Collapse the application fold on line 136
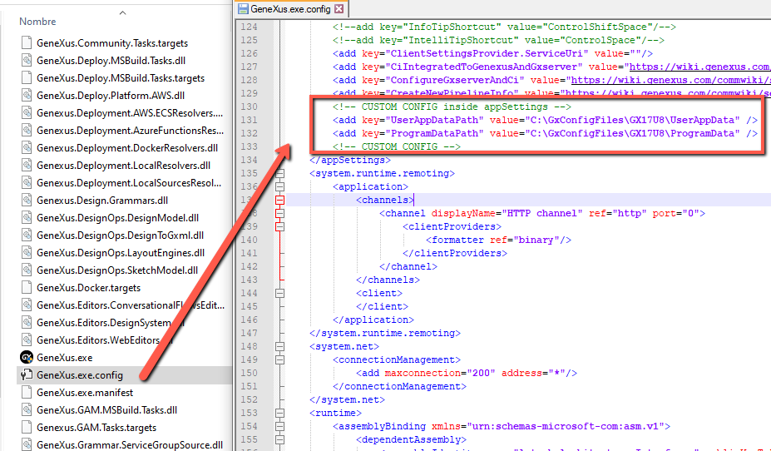The image size is (771, 451). 279,186
